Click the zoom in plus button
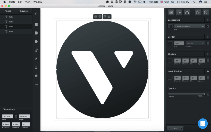Screen dimensions: 211x132 181,128
